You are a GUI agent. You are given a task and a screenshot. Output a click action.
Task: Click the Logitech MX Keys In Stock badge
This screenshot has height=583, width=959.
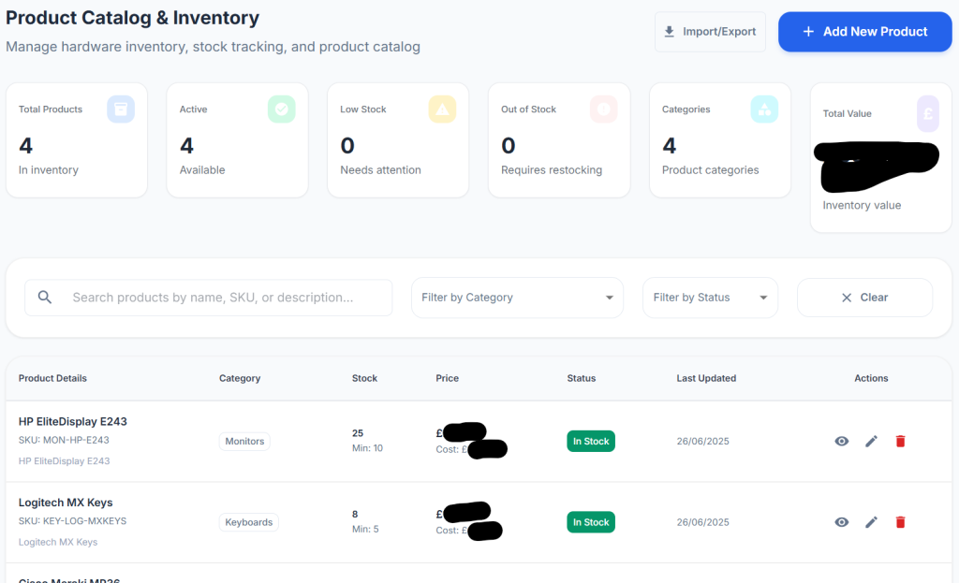click(x=591, y=522)
